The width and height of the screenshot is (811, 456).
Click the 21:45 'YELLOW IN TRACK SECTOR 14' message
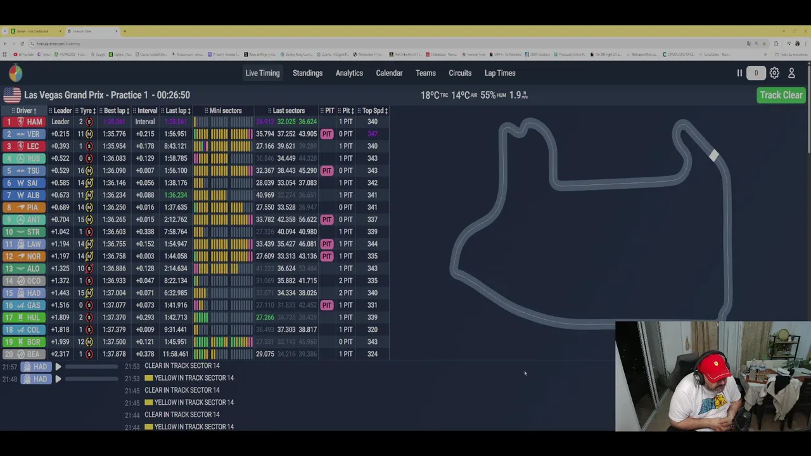194,403
